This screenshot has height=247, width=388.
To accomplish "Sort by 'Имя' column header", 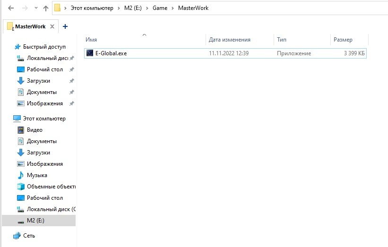I will point(91,40).
